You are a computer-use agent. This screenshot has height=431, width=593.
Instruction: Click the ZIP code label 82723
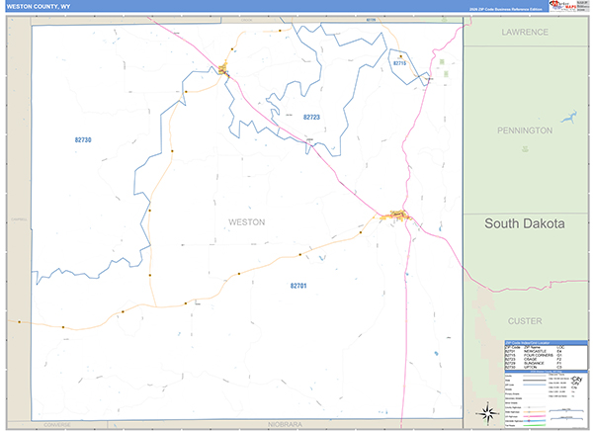(x=311, y=118)
